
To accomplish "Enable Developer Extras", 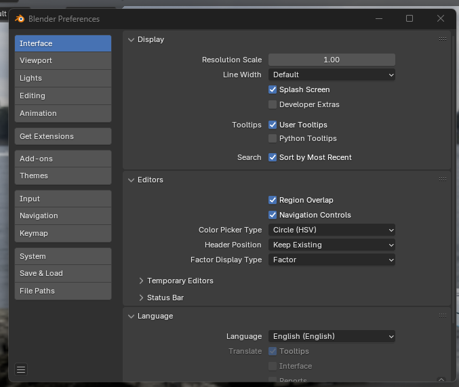I will coord(273,104).
